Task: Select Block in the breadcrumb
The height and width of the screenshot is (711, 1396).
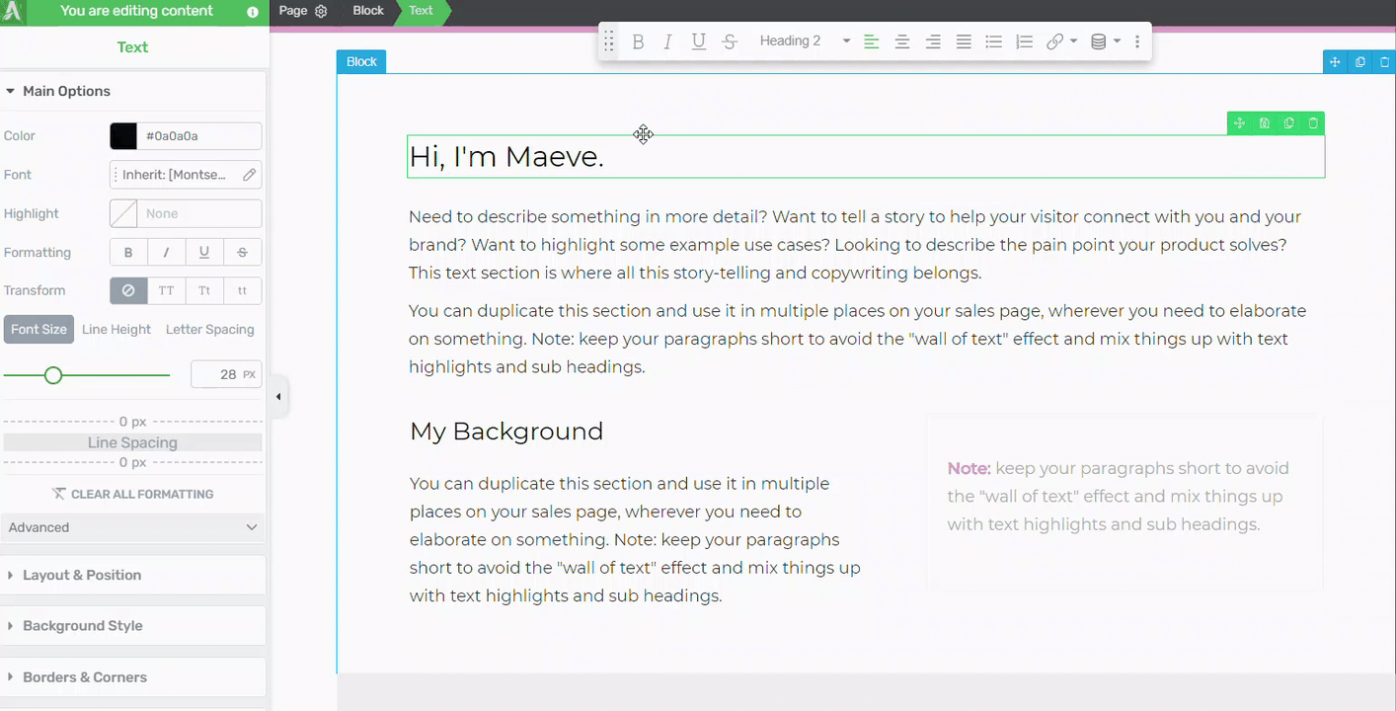Action: (368, 11)
